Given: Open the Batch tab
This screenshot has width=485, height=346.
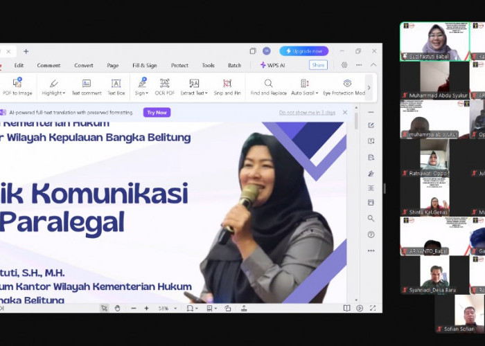Looking at the screenshot, I should pos(234,66).
